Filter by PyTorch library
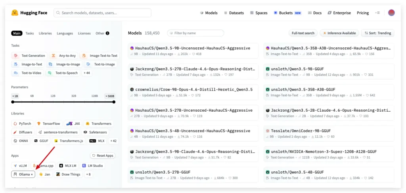The width and height of the screenshot is (406, 193). (22, 124)
